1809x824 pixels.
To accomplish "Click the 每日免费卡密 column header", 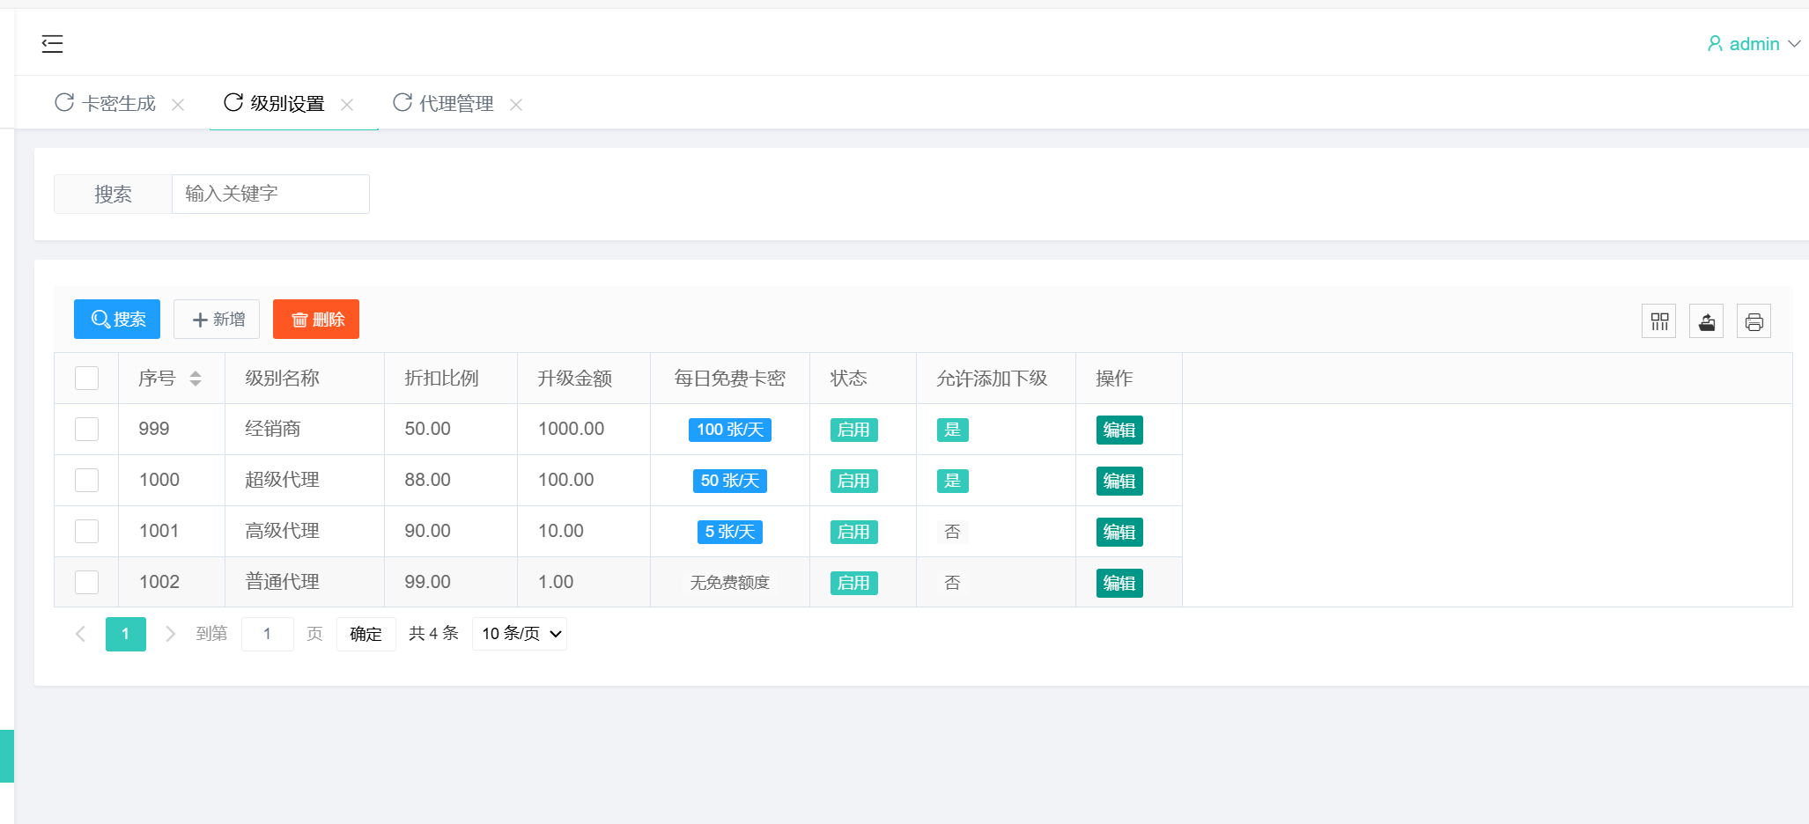I will [x=730, y=379].
